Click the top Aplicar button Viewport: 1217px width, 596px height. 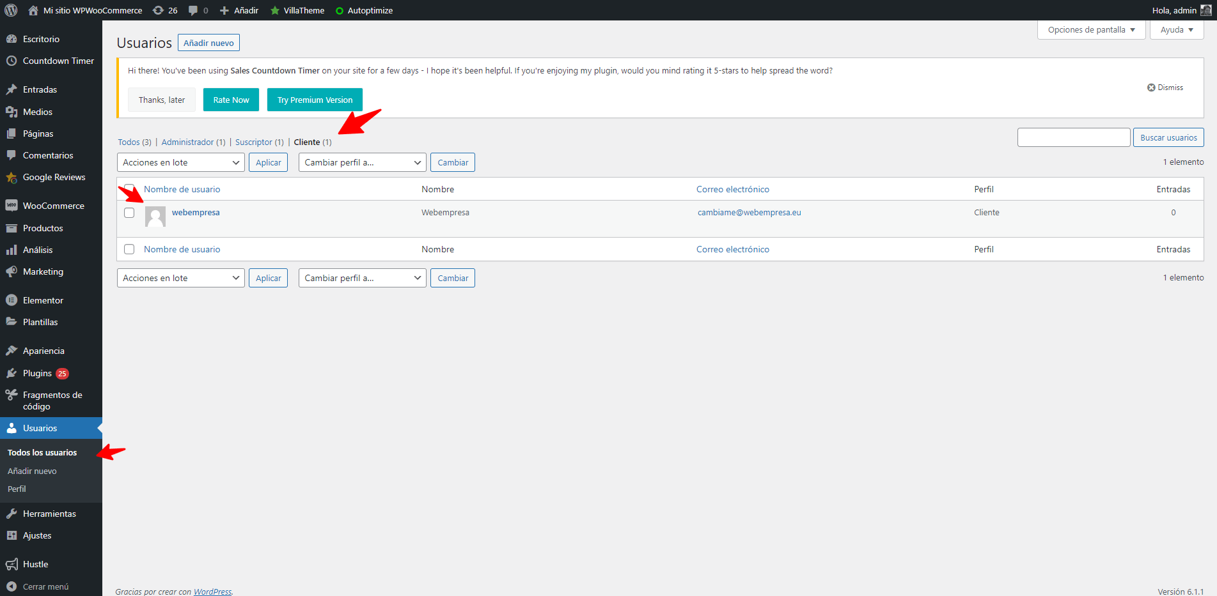point(269,162)
